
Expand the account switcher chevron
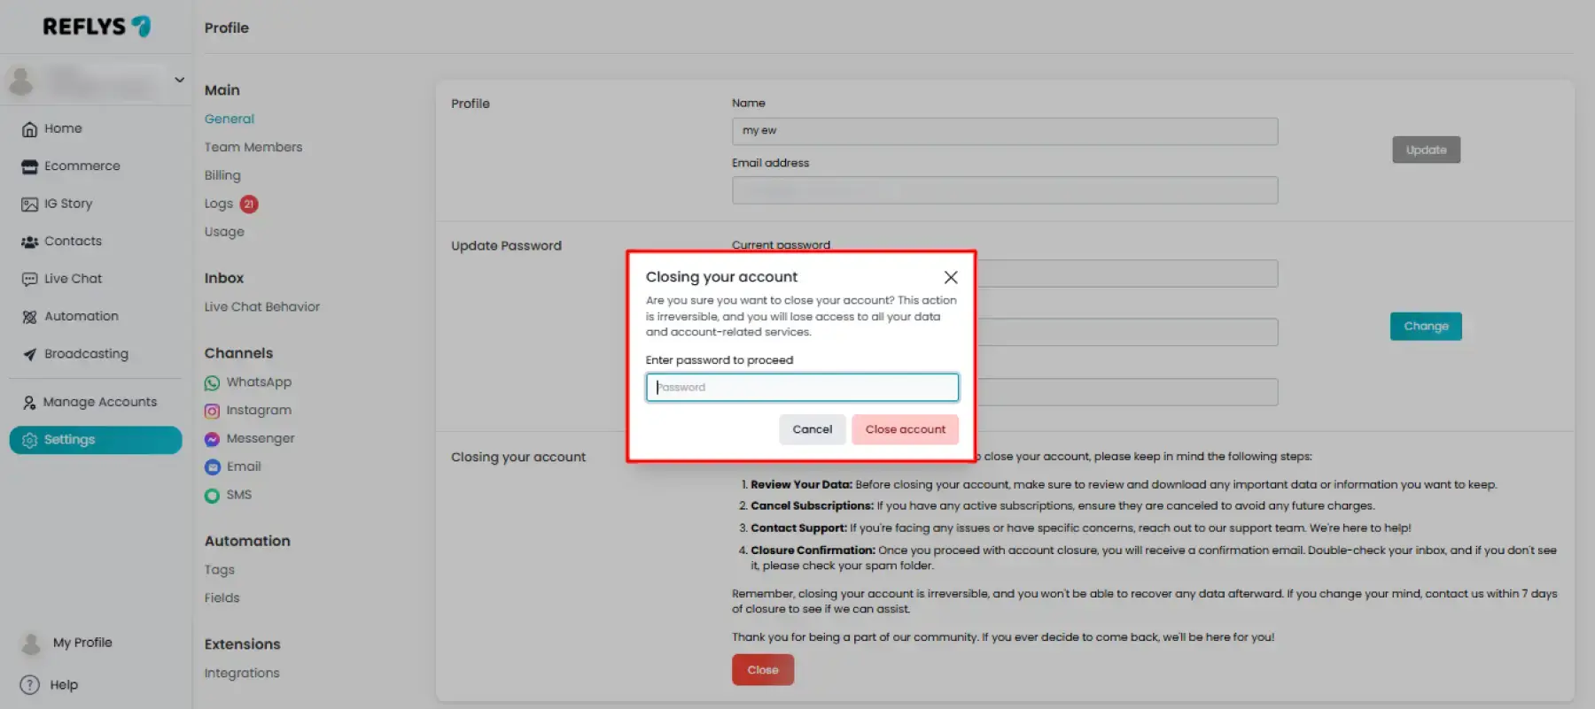(x=180, y=80)
